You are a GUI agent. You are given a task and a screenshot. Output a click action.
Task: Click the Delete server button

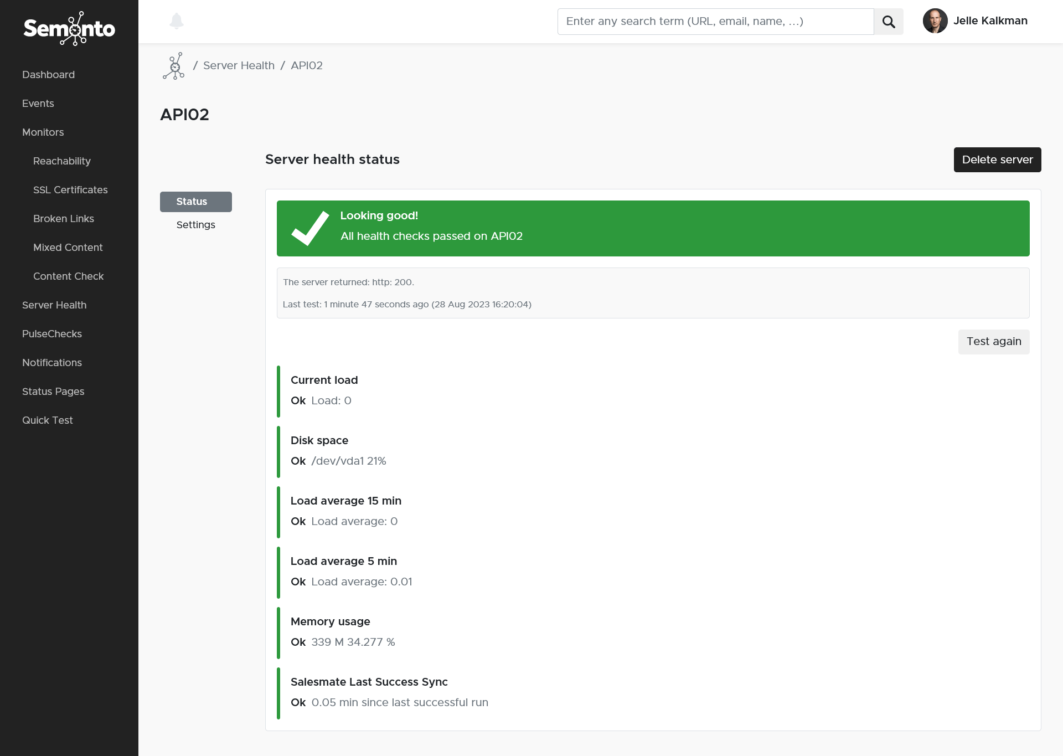(997, 160)
